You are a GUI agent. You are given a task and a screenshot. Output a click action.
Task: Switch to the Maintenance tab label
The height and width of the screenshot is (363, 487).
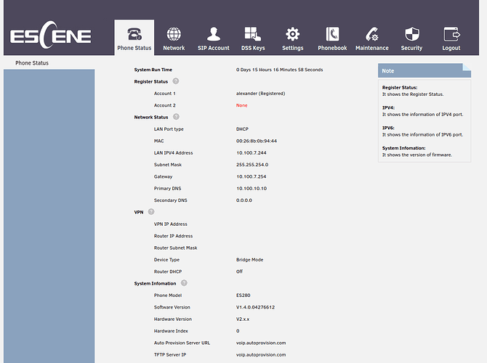click(372, 48)
